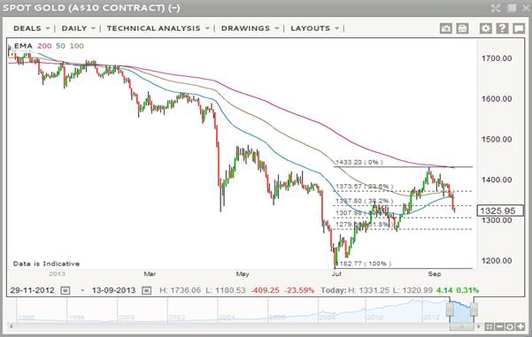Click the Data is Indicative note
Viewport: 532px width, 337px height.
(x=47, y=264)
